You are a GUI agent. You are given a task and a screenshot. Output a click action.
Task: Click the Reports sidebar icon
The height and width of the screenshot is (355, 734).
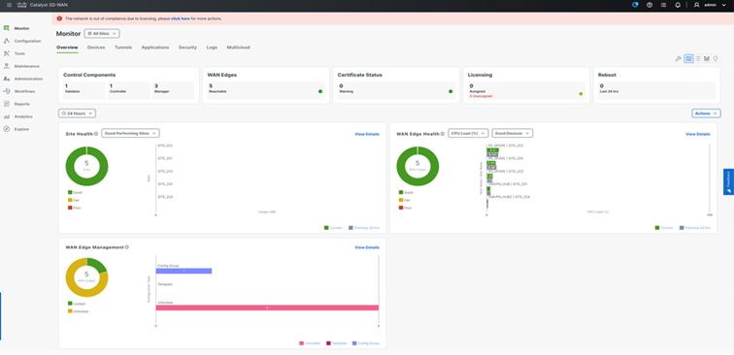point(7,104)
